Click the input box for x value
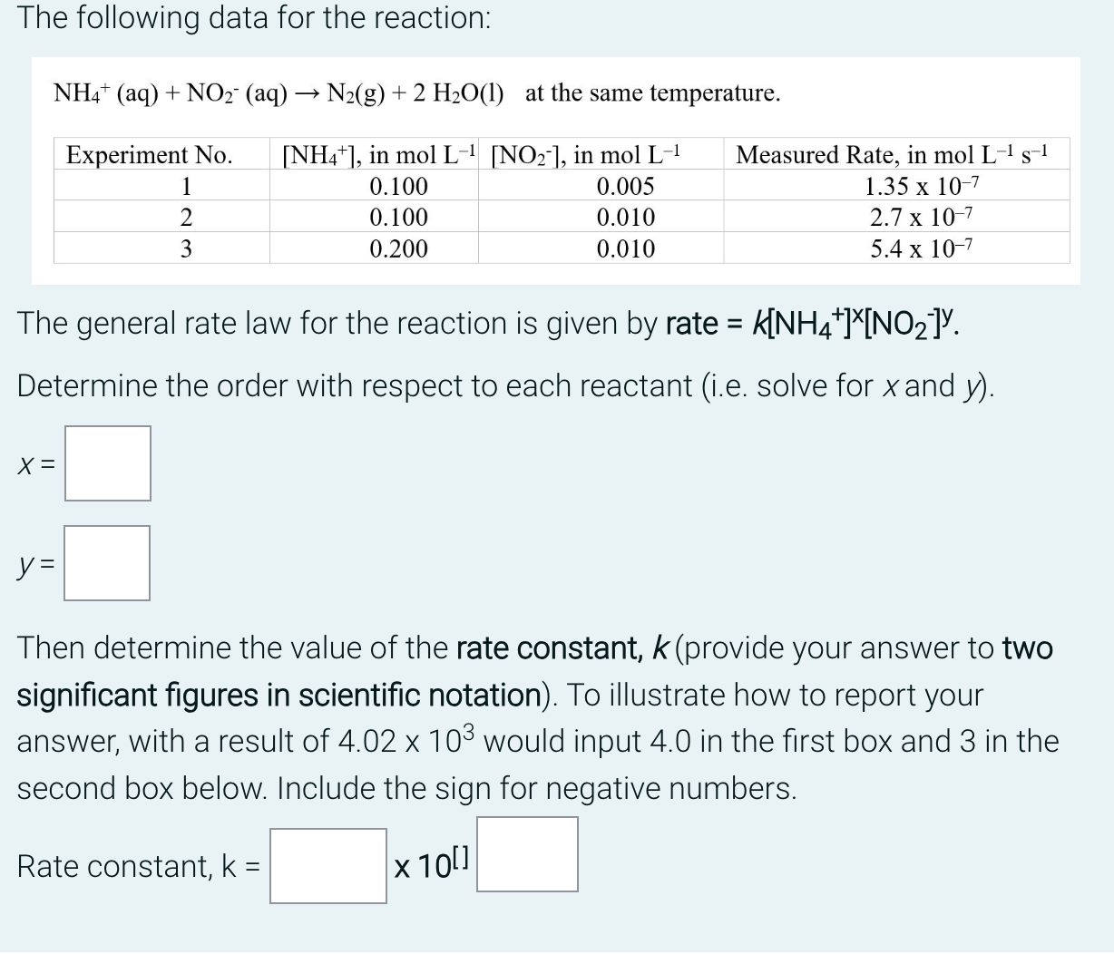This screenshot has width=1114, height=954. [107, 463]
